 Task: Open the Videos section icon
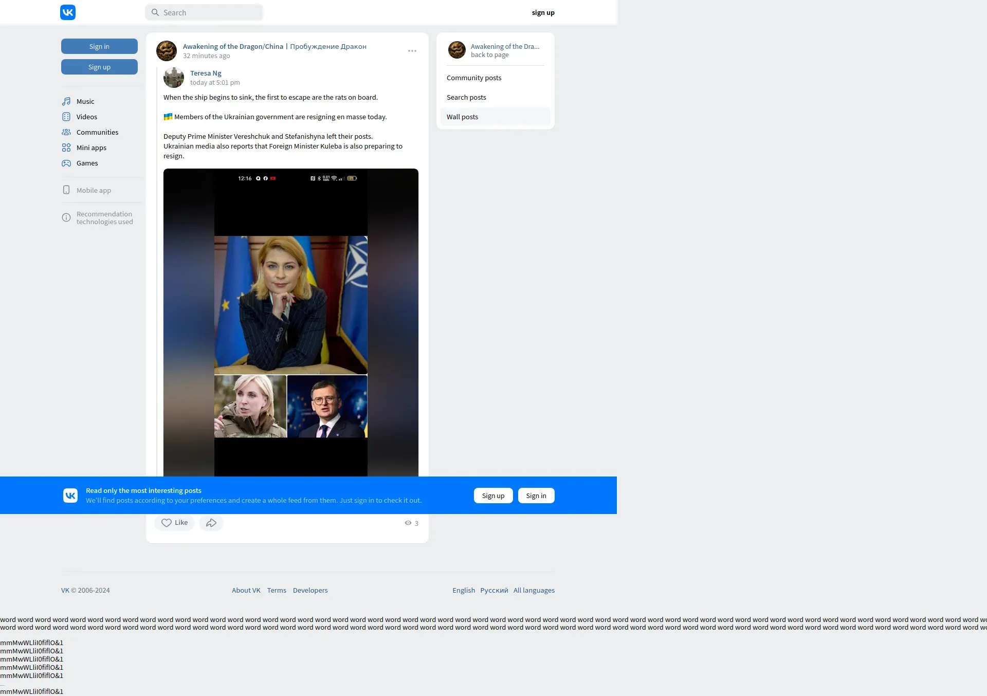pos(66,117)
